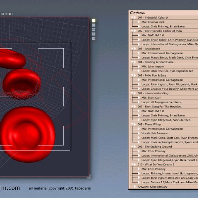The height and width of the screenshot is (198, 198).
Task: Collapse 004 - Beating A Dead Horse
Action: click(132, 62)
